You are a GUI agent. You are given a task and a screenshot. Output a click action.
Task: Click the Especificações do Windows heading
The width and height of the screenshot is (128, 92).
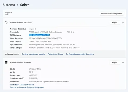point(20,63)
